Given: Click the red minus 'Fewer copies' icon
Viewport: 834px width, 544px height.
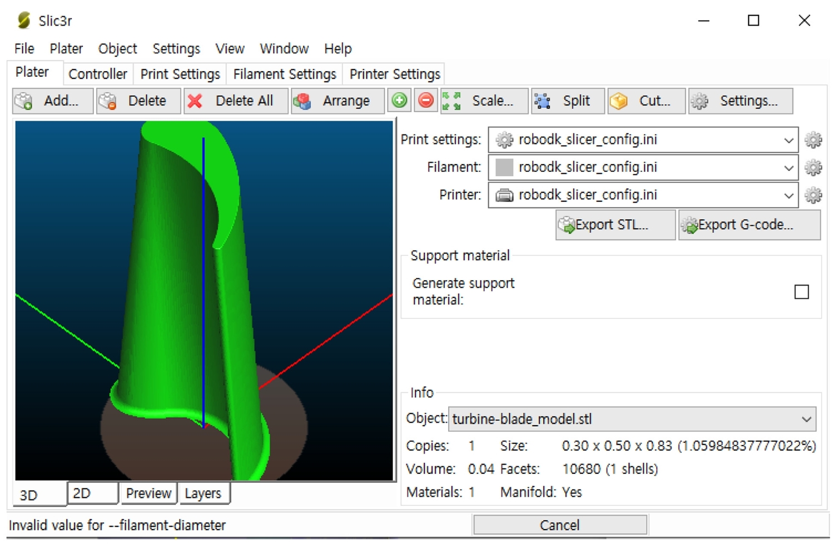Looking at the screenshot, I should [426, 101].
